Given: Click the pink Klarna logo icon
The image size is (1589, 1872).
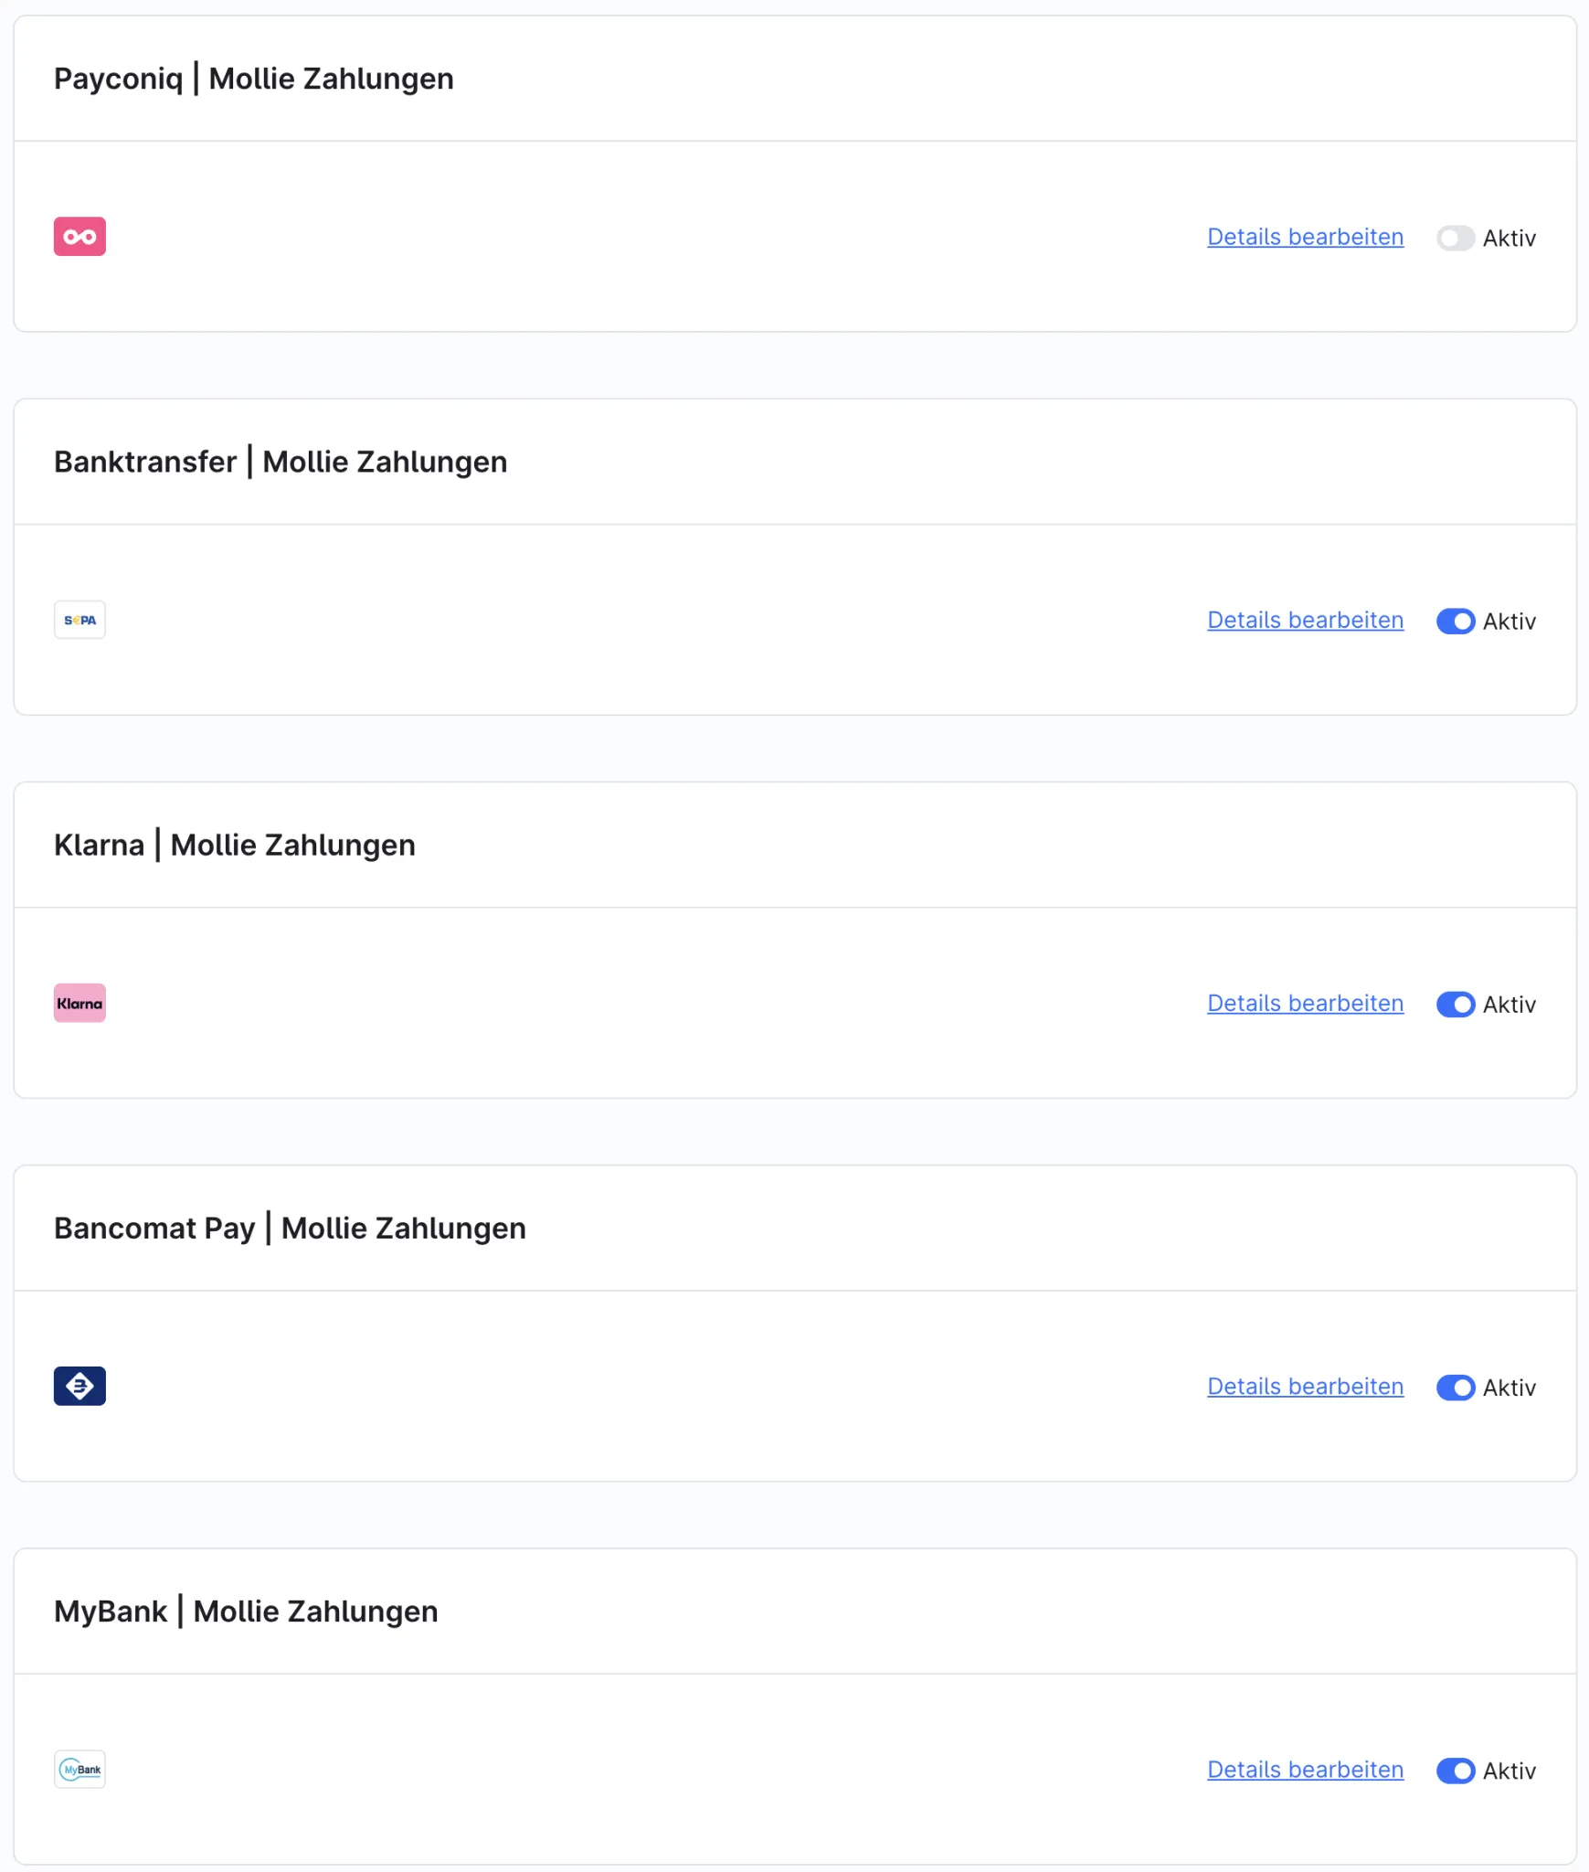Looking at the screenshot, I should point(79,1003).
